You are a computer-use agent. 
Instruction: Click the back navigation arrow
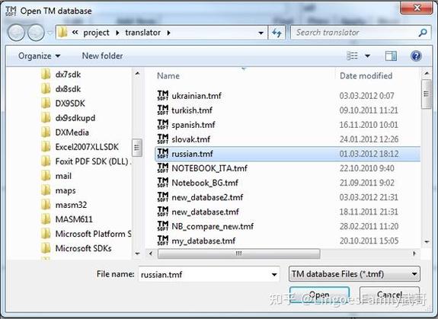click(16, 33)
